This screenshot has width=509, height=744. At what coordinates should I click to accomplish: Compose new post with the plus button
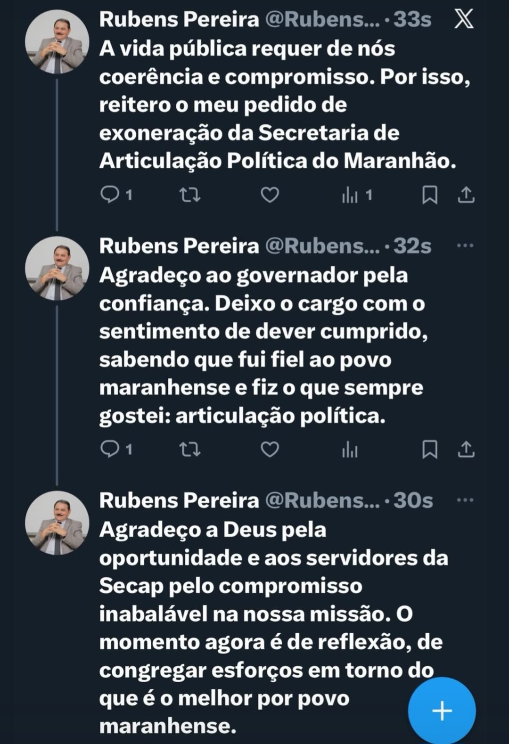coord(442,711)
